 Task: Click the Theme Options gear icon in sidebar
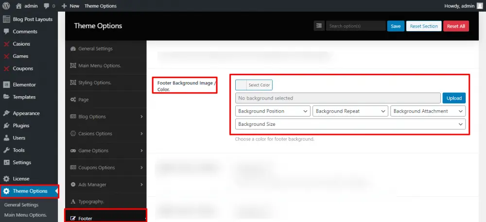point(6,191)
